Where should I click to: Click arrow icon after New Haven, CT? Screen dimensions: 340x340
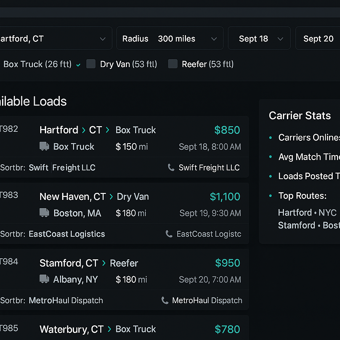tap(111, 197)
